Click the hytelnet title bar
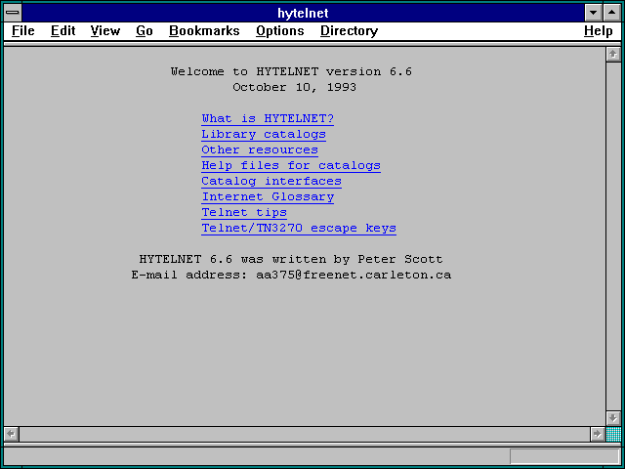 click(303, 13)
